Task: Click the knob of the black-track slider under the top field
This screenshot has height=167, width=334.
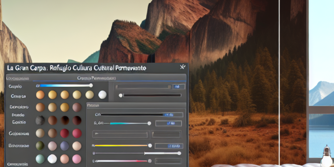Action: pyautogui.click(x=121, y=95)
